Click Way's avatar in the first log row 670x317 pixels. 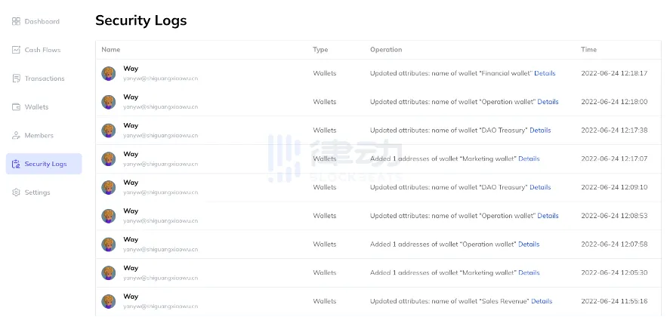click(x=109, y=73)
